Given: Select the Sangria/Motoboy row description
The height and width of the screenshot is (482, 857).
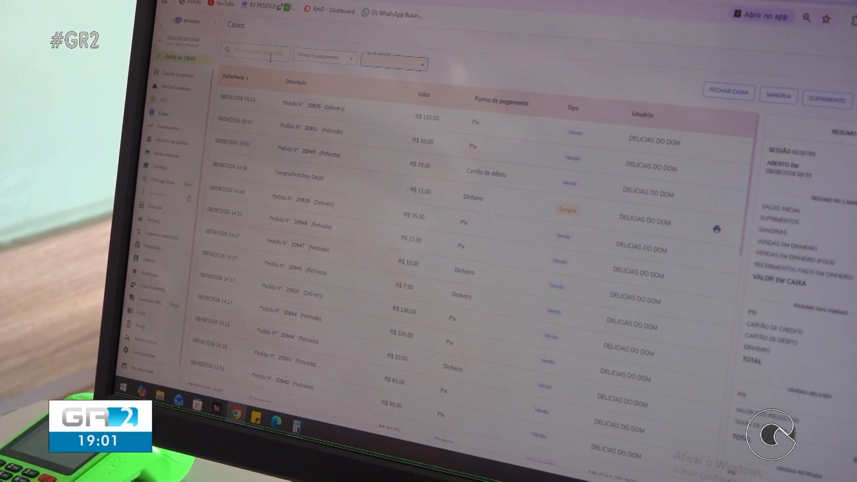Looking at the screenshot, I should pyautogui.click(x=300, y=175).
